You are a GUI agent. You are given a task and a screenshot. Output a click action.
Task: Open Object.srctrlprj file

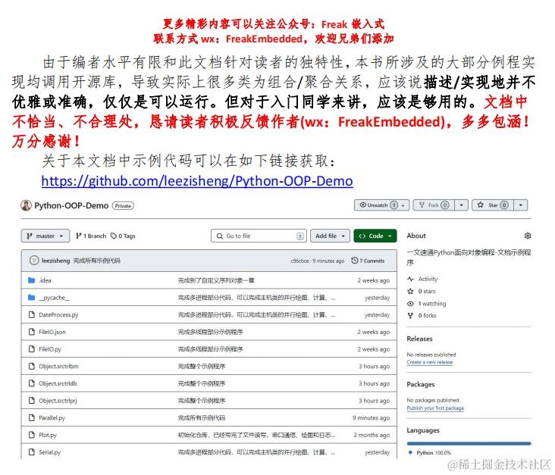(58, 401)
